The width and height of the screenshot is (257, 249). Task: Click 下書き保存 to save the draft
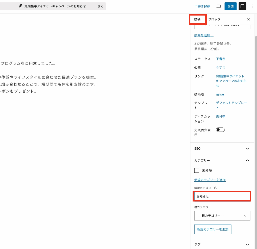coord(203,6)
